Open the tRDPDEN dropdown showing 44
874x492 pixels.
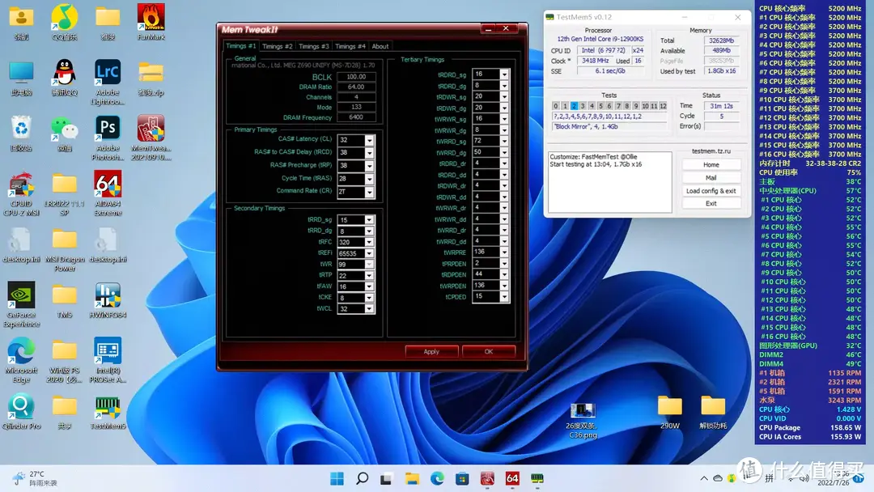click(504, 274)
